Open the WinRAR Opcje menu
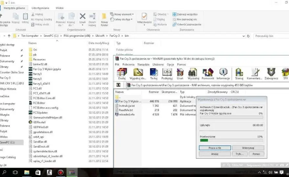 coord(170,65)
